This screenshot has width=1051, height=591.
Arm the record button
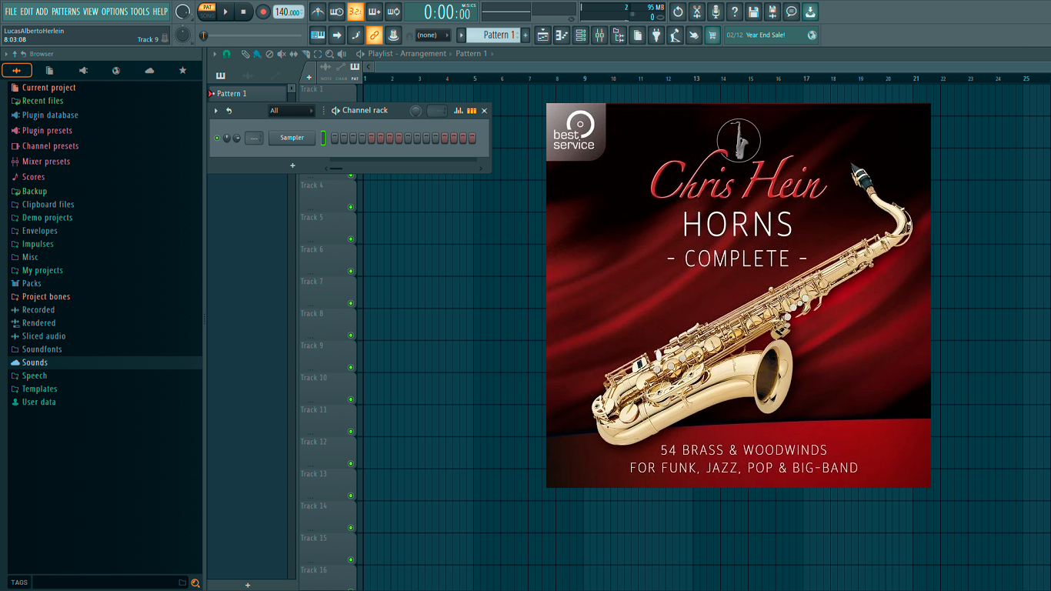coord(263,12)
